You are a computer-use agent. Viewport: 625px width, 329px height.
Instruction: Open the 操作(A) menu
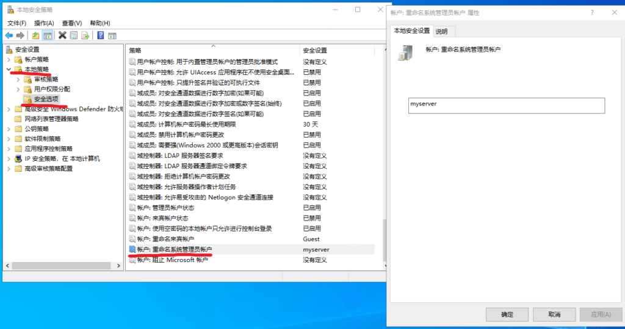click(44, 23)
